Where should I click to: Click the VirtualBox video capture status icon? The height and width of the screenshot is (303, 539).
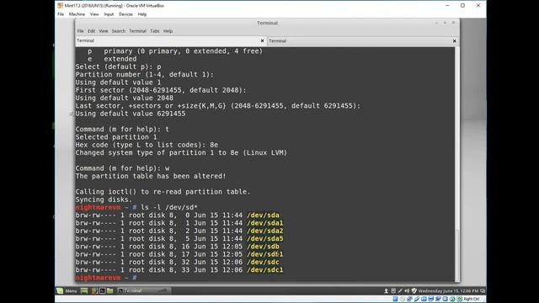pos(438,299)
